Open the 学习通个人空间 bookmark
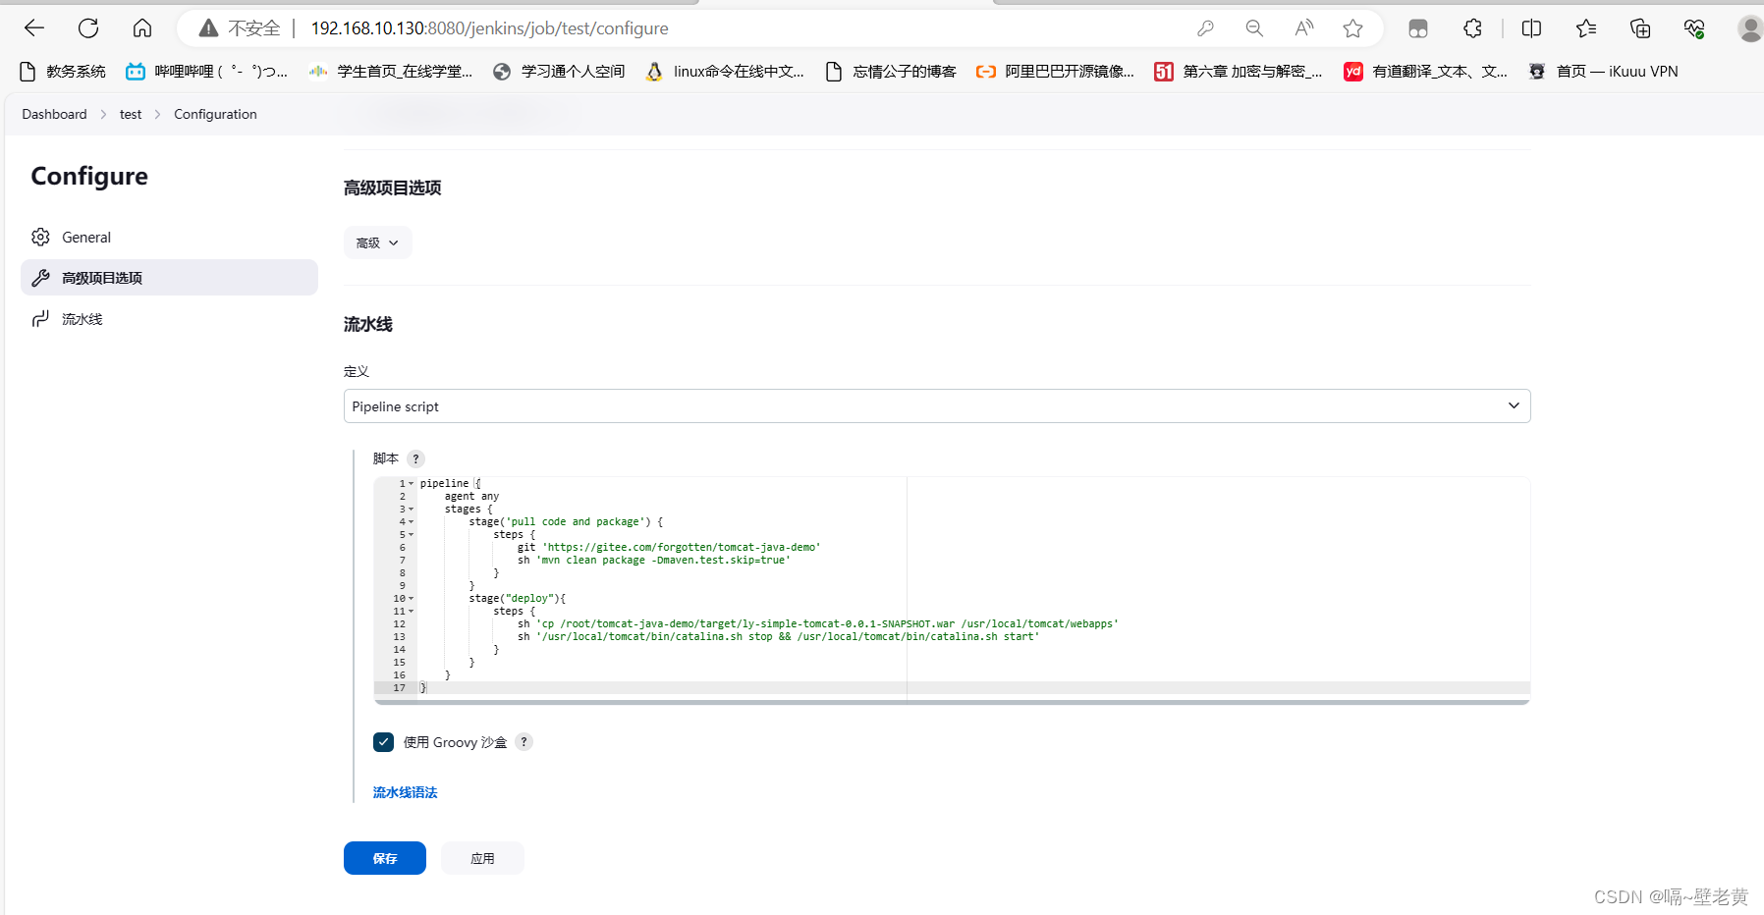The height and width of the screenshot is (915, 1764). [x=559, y=71]
